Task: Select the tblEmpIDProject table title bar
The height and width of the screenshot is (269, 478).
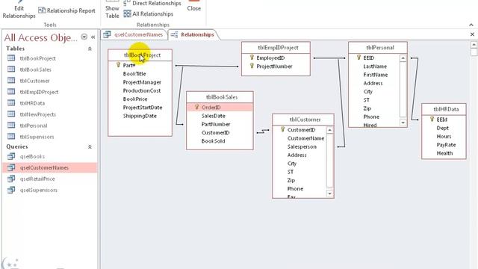Action: (x=276, y=47)
